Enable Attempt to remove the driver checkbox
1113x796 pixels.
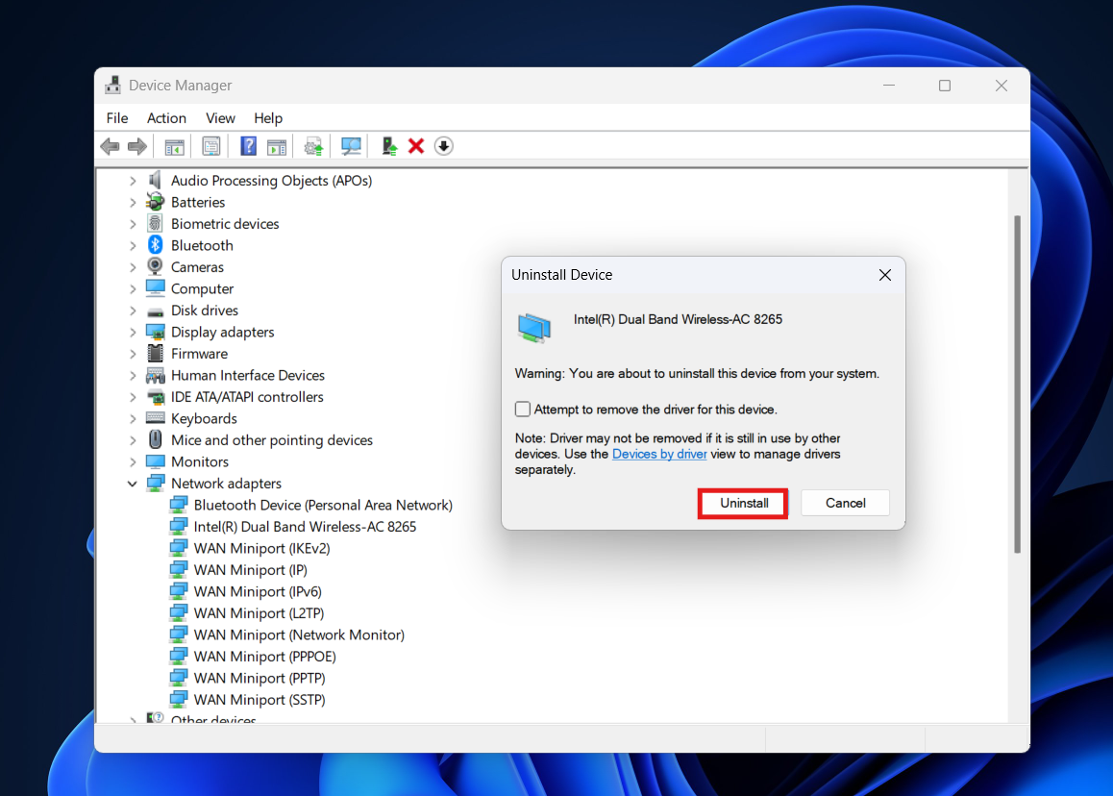click(x=522, y=409)
